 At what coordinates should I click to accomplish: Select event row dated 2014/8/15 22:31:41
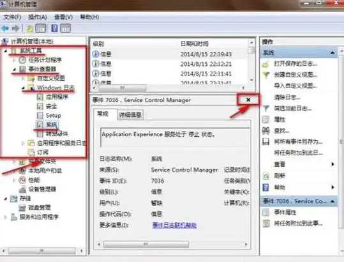click(x=169, y=73)
